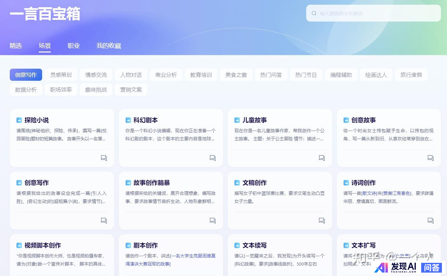Choose the 情感交流 category

(x=96, y=75)
